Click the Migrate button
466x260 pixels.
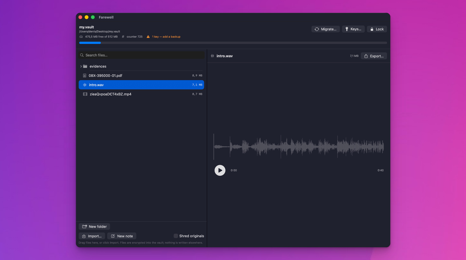[325, 29]
